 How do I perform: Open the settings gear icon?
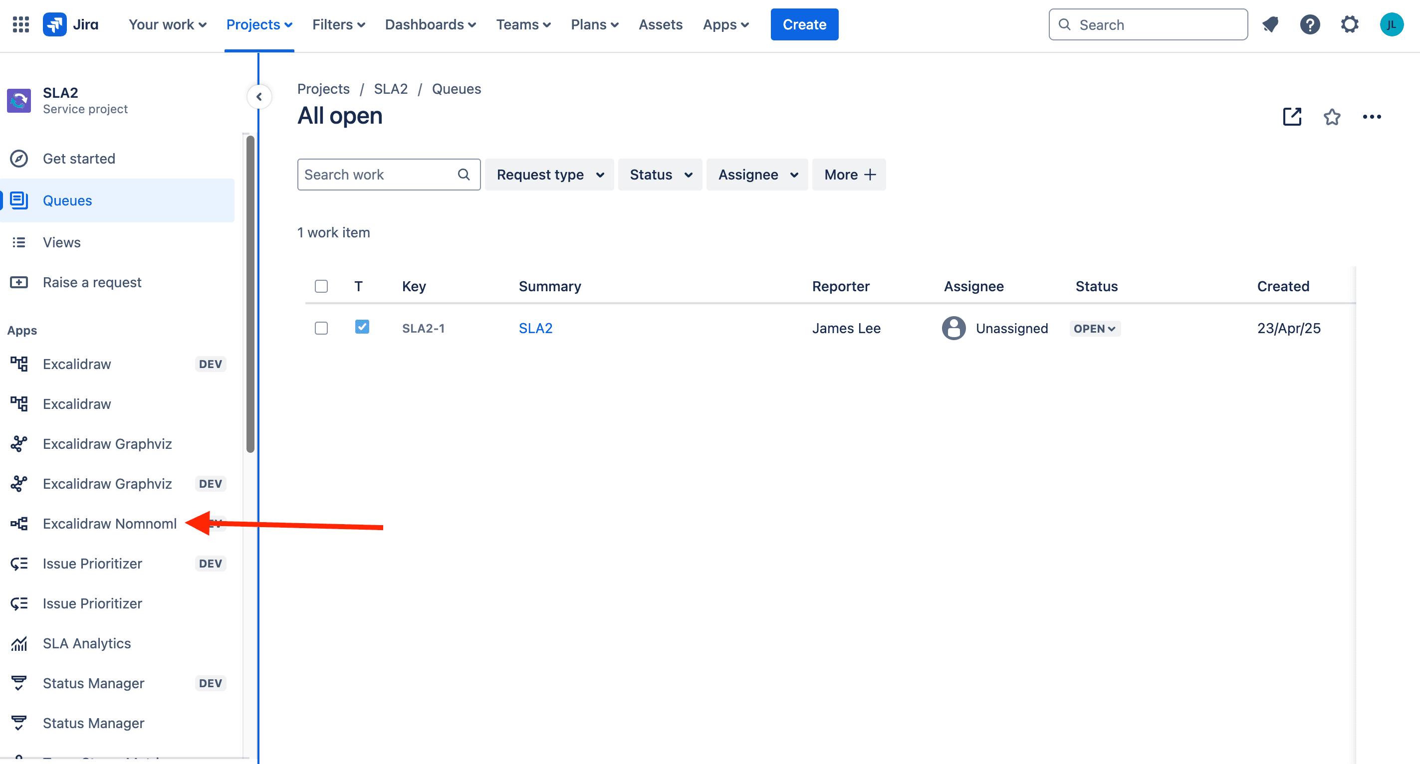(1350, 24)
